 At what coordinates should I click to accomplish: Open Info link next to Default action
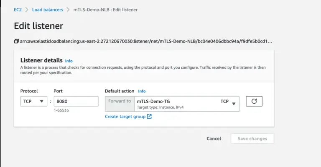click(142, 91)
